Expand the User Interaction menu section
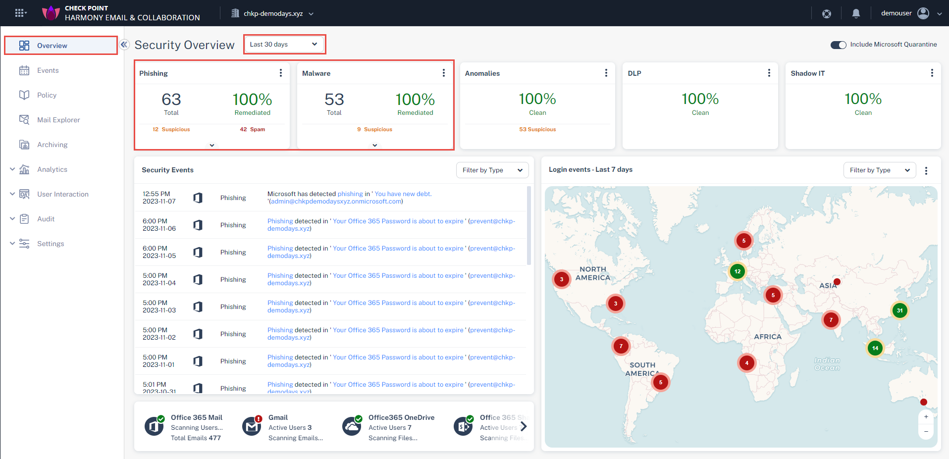The width and height of the screenshot is (949, 459). coord(12,194)
